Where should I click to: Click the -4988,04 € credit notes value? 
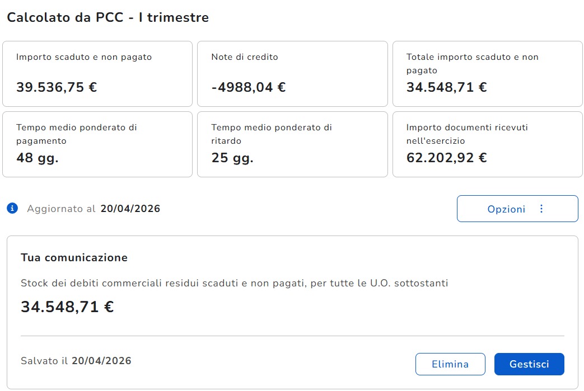point(249,87)
